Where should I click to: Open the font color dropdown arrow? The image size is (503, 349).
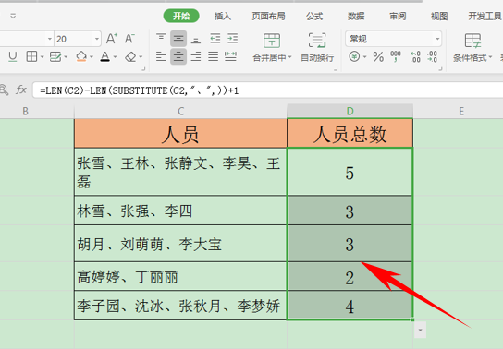(116, 57)
